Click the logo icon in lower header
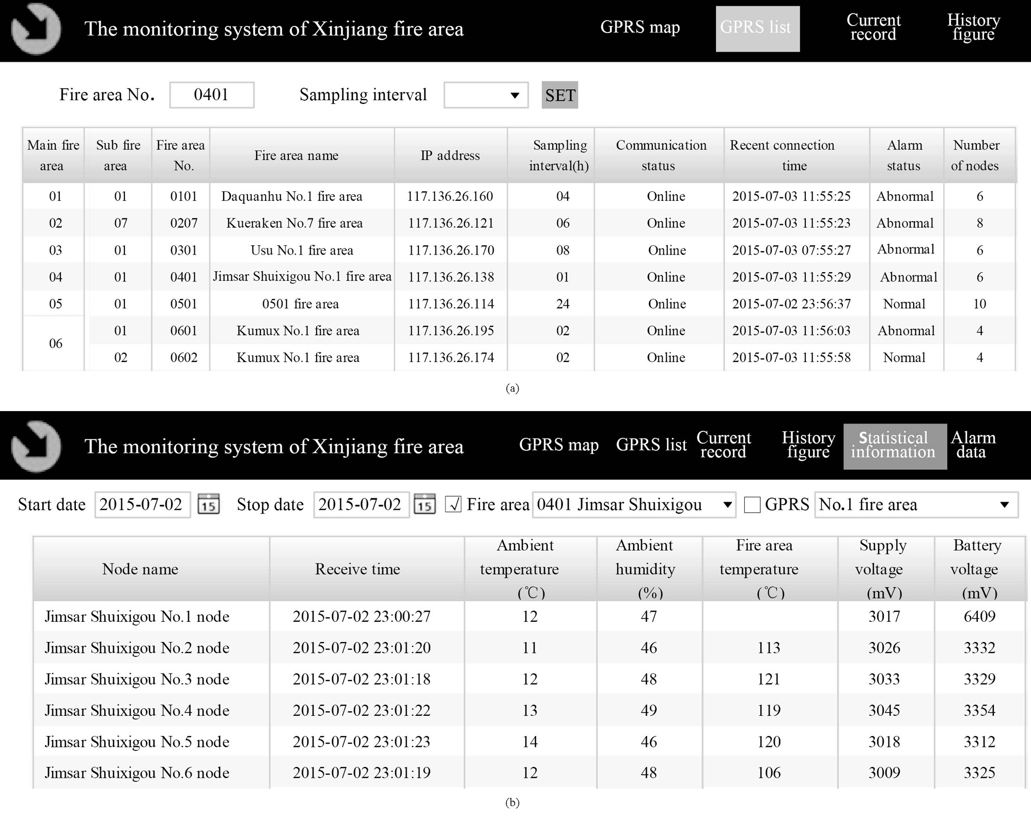 (x=35, y=446)
